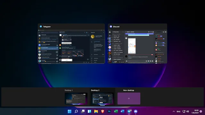
Task: Open Word from the taskbar
Action: click(122, 111)
